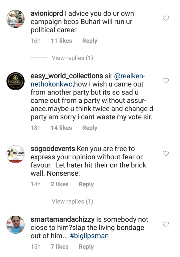Like the sogoodevents comment

click(x=166, y=153)
